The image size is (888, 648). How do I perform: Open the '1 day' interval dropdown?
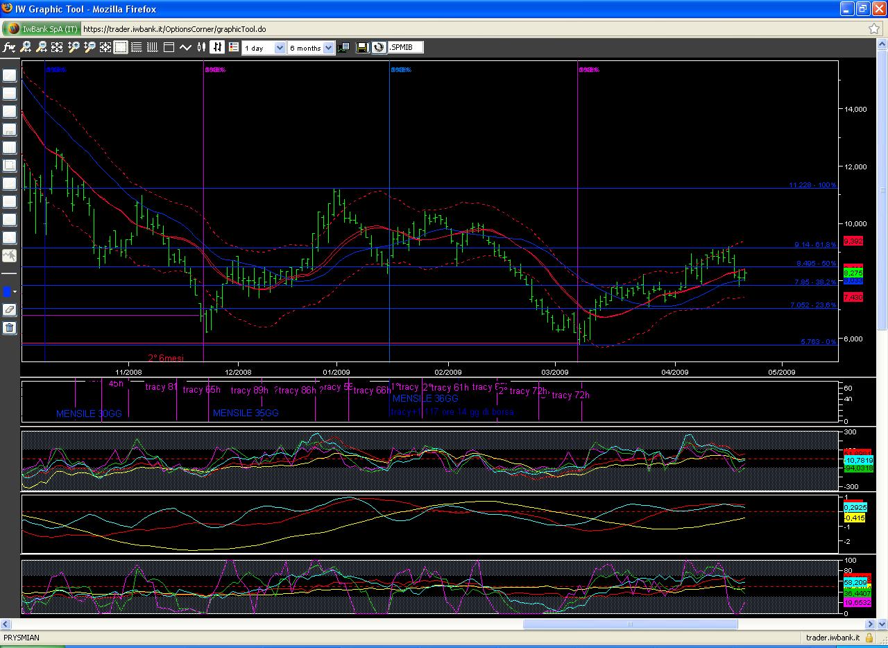264,48
